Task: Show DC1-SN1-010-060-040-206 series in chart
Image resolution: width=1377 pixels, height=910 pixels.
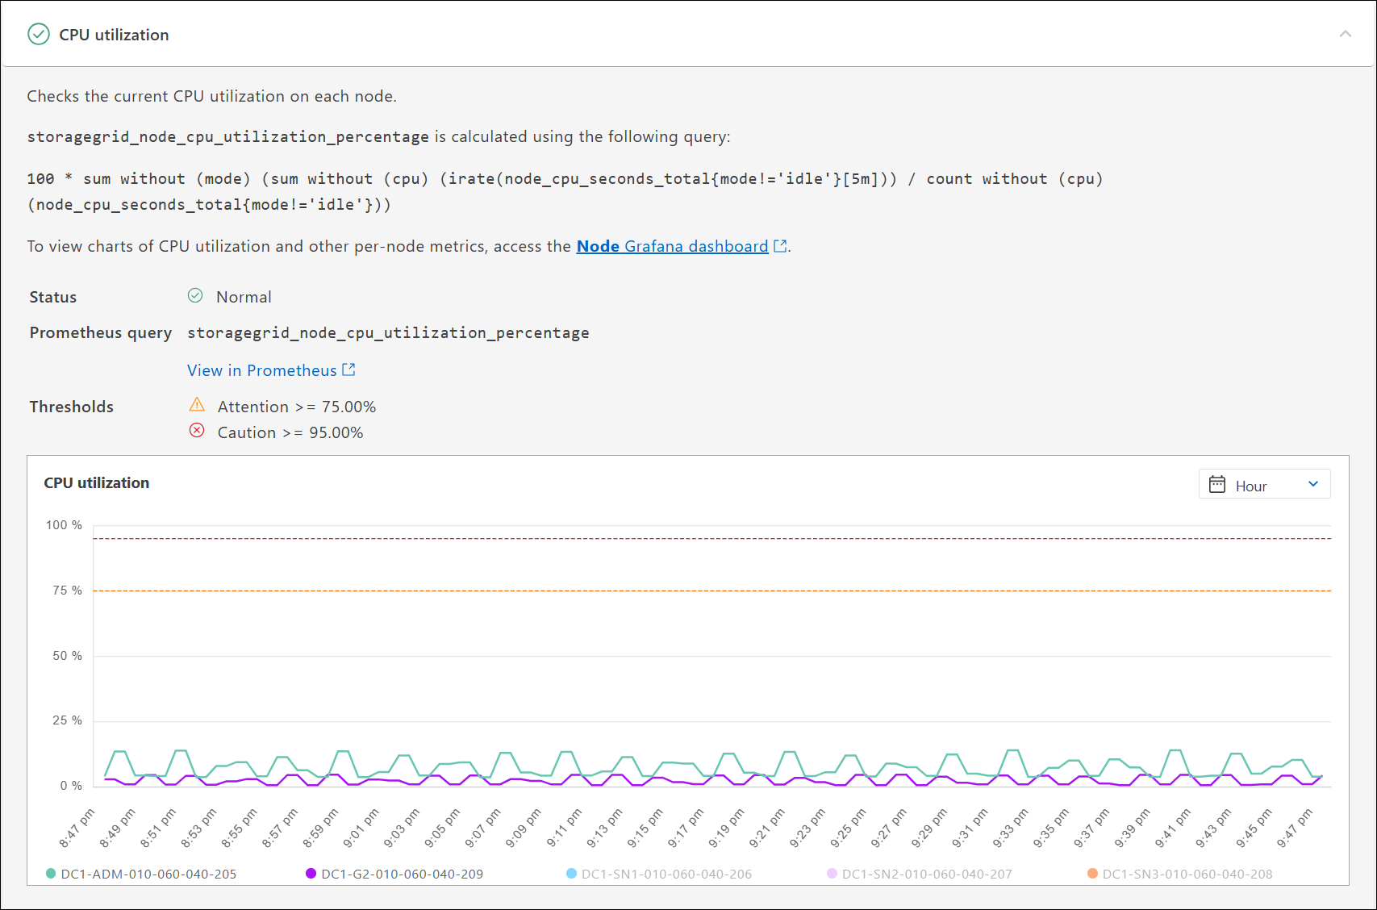Action: pyautogui.click(x=659, y=874)
